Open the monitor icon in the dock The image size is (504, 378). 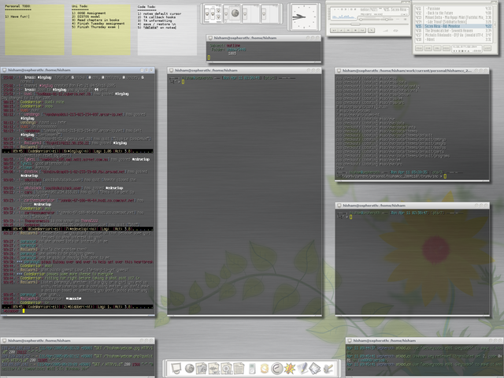(x=176, y=368)
